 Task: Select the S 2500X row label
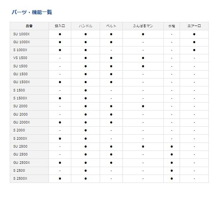point(21,179)
